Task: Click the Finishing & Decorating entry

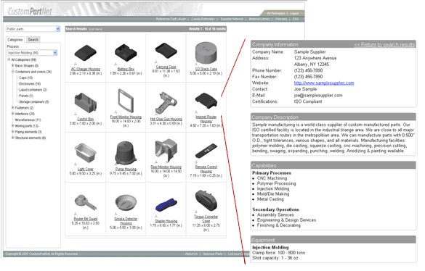Action: pos(279,225)
